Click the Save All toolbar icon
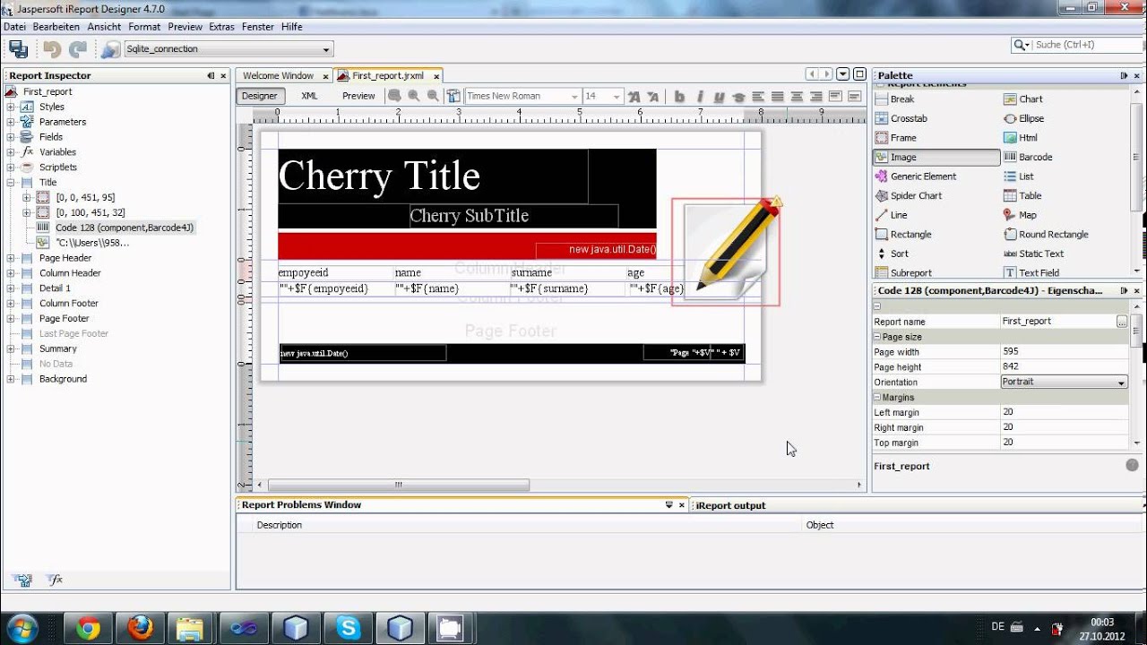The width and height of the screenshot is (1147, 645). pos(18,49)
